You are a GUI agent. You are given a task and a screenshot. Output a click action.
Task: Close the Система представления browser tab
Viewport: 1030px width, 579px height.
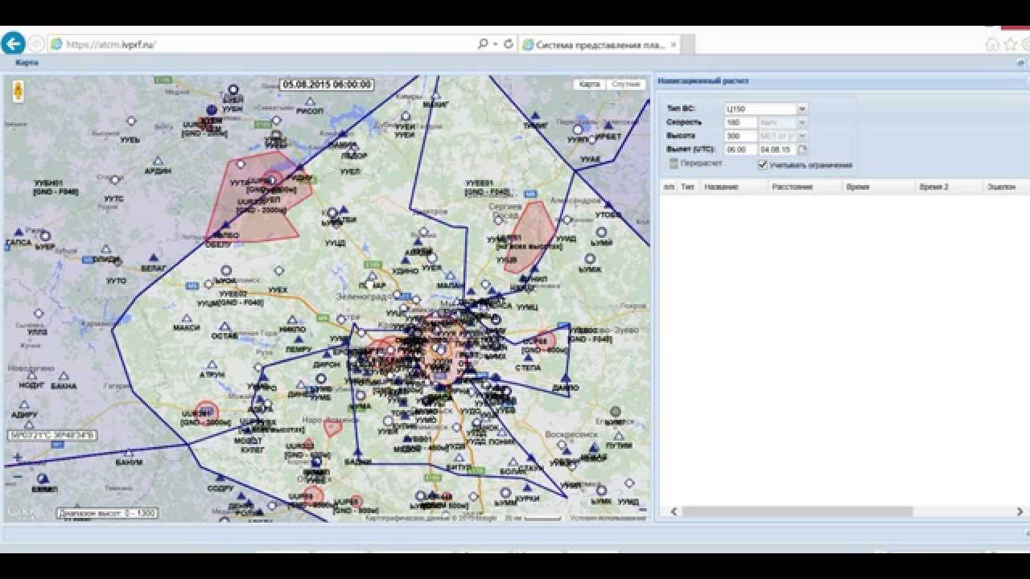[673, 45]
